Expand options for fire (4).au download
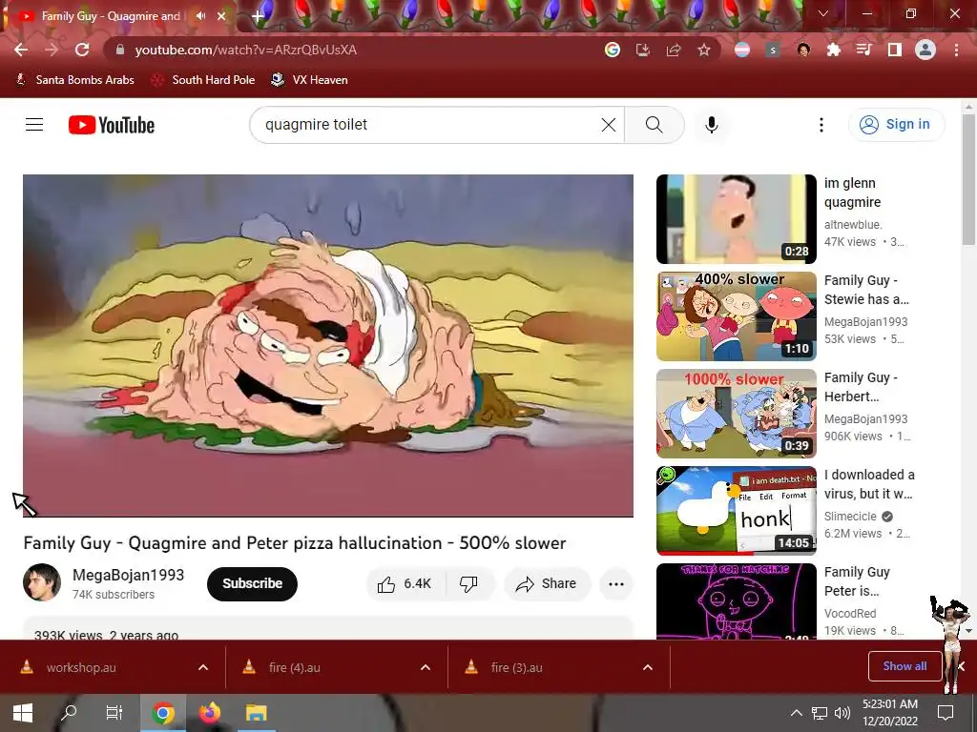This screenshot has width=977, height=732. click(x=426, y=667)
